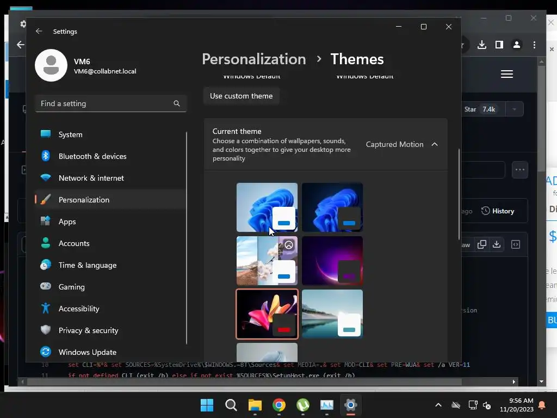Open taskbar Search
The image size is (557, 418).
(231, 405)
